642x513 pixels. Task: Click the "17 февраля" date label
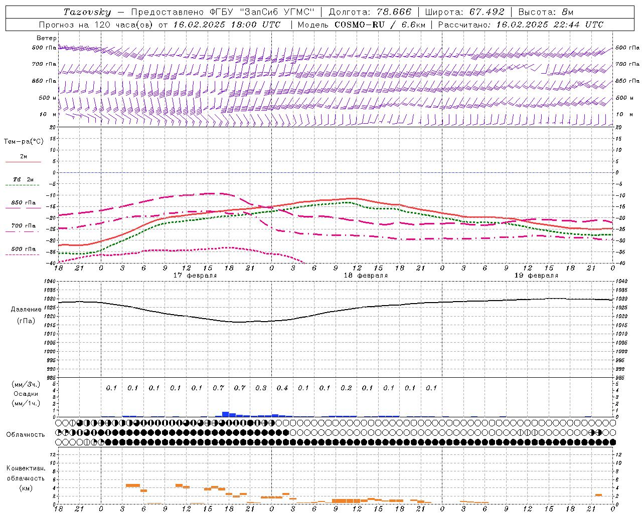tap(195, 276)
